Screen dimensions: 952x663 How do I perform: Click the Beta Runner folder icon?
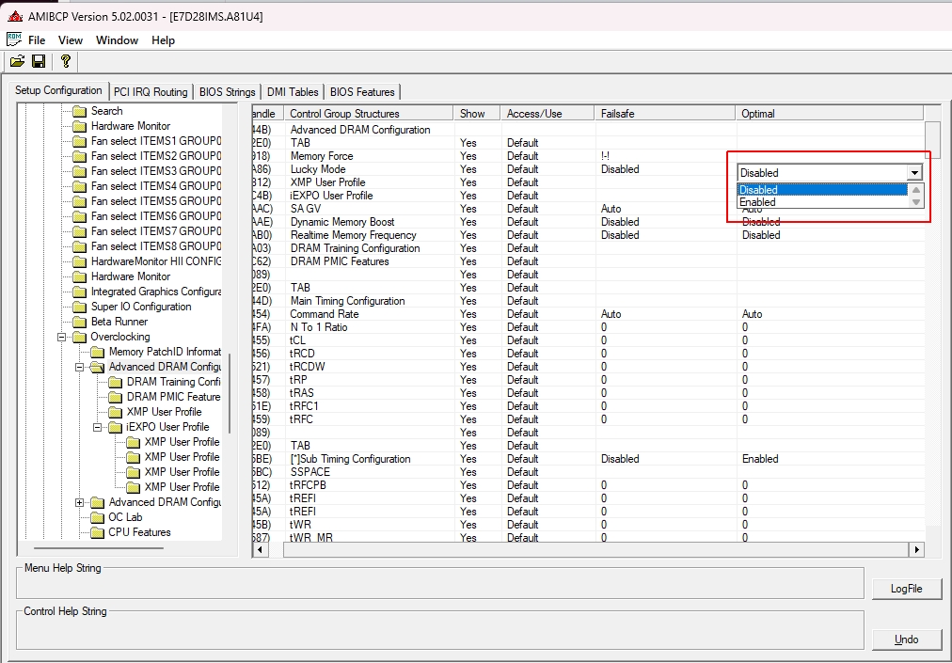pyautogui.click(x=80, y=322)
